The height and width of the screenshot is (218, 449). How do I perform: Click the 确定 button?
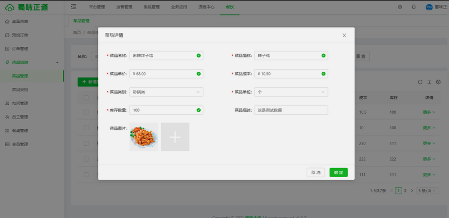338,173
